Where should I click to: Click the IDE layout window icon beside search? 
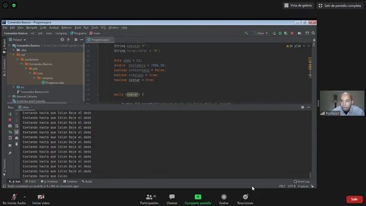[307, 33]
